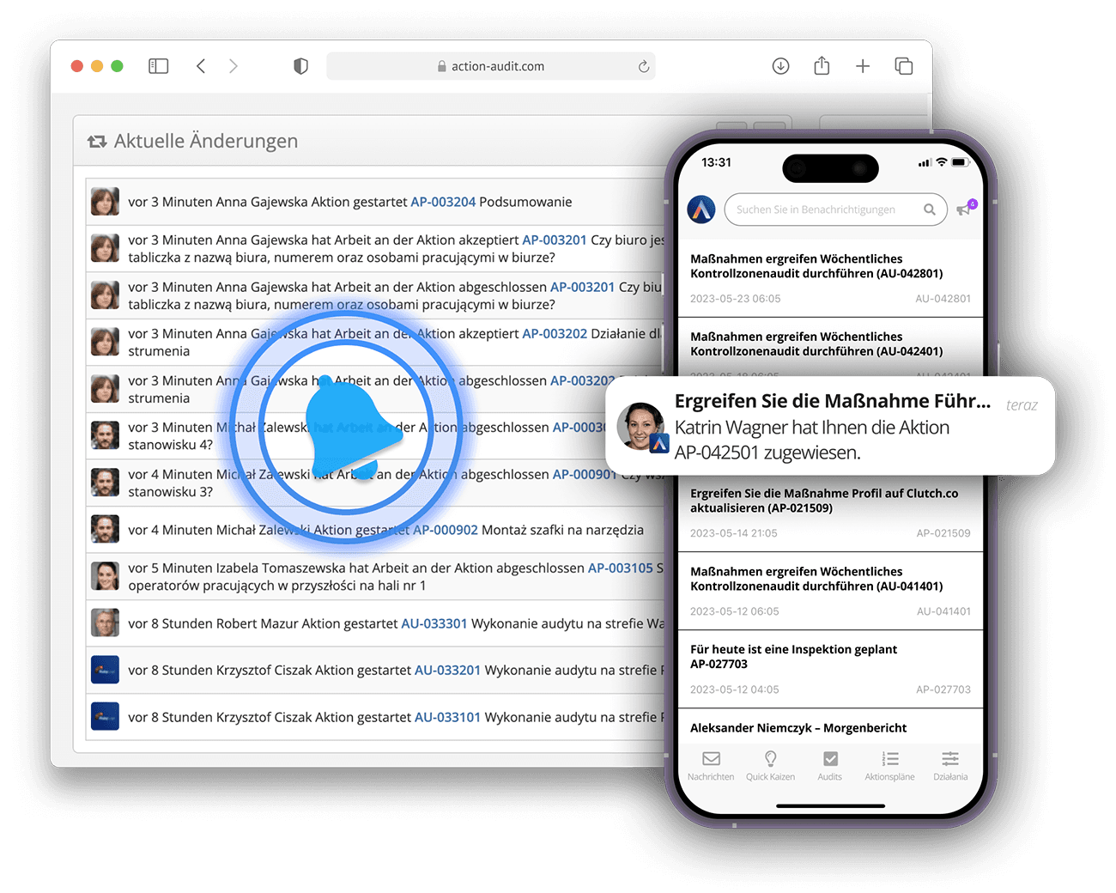Image resolution: width=1116 pixels, height=893 pixels.
Task: Open a new Safari tab
Action: tap(863, 66)
